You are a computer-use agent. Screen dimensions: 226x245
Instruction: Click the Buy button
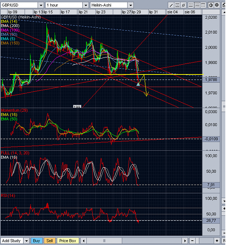[36, 241]
